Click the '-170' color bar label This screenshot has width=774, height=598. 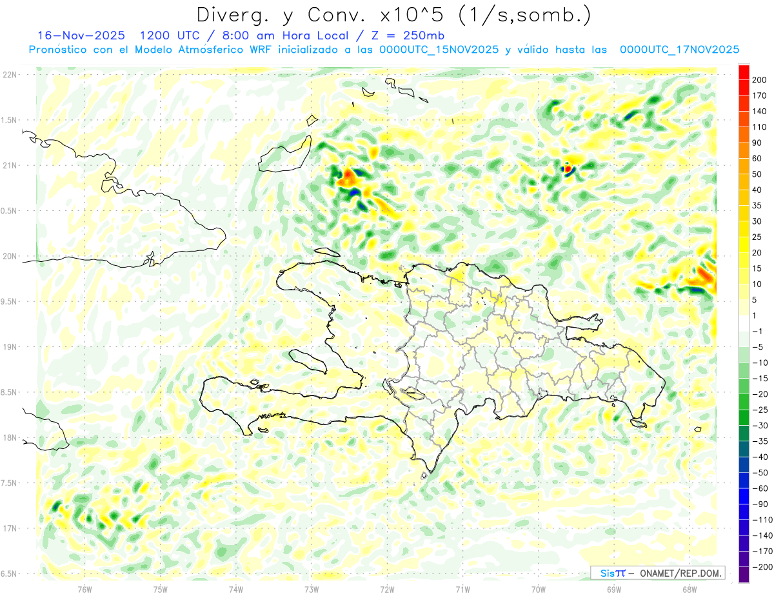[762, 552]
